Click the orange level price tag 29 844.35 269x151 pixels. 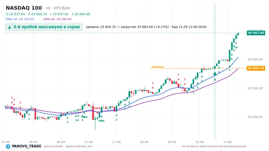[256, 68]
